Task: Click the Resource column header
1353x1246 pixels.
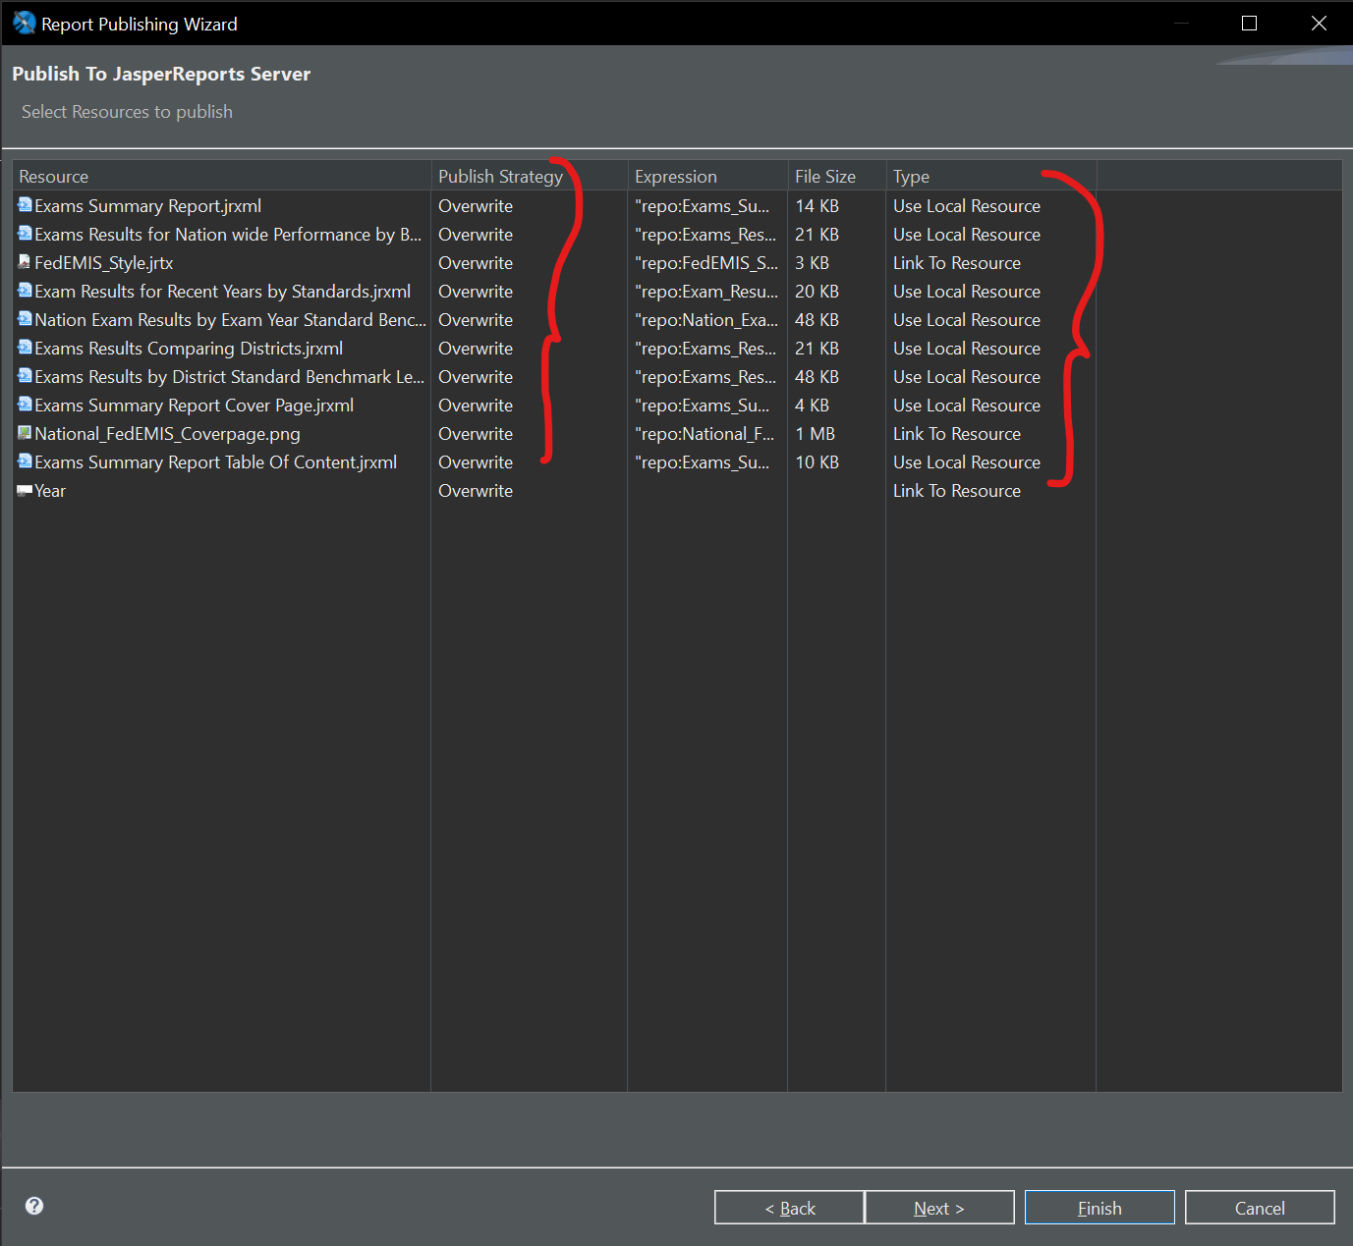Action: coord(54,177)
